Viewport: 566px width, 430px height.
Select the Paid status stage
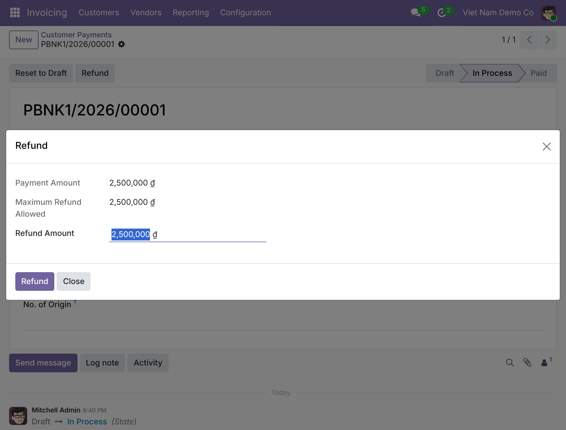tap(539, 73)
